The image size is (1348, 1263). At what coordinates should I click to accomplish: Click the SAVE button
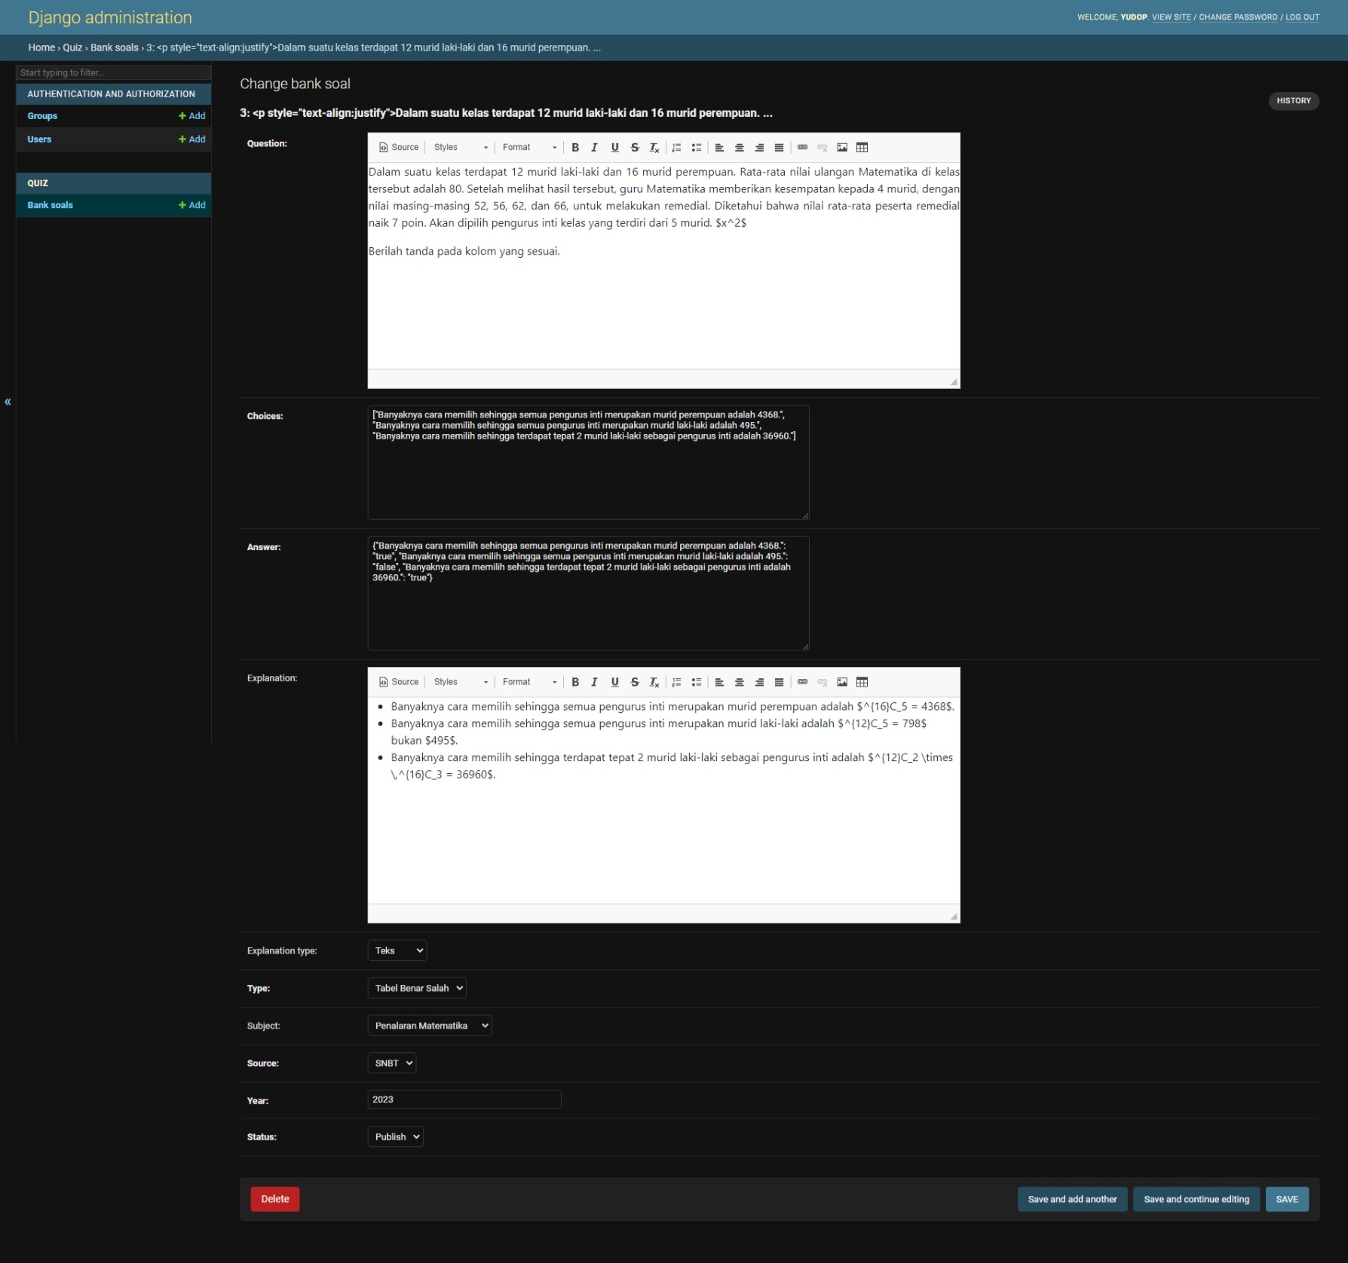(1287, 1199)
